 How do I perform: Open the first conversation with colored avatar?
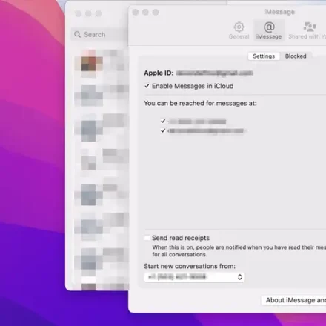point(102,64)
